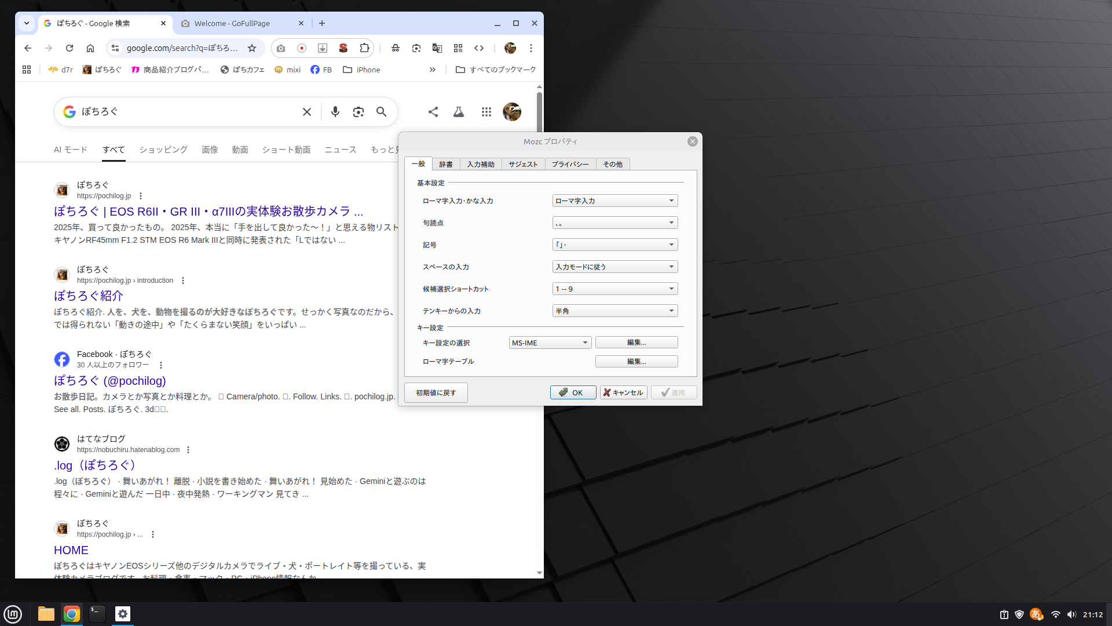Open the ぽちろぐ紹介 search result link
Image resolution: width=1112 pixels, height=626 pixels.
89,296
